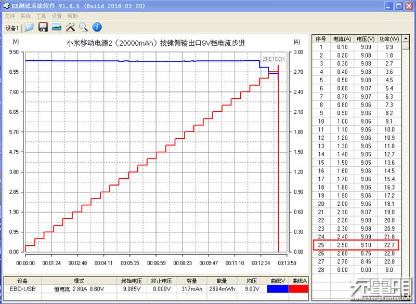Click the table scrollbar up arrow

(x=406, y=38)
